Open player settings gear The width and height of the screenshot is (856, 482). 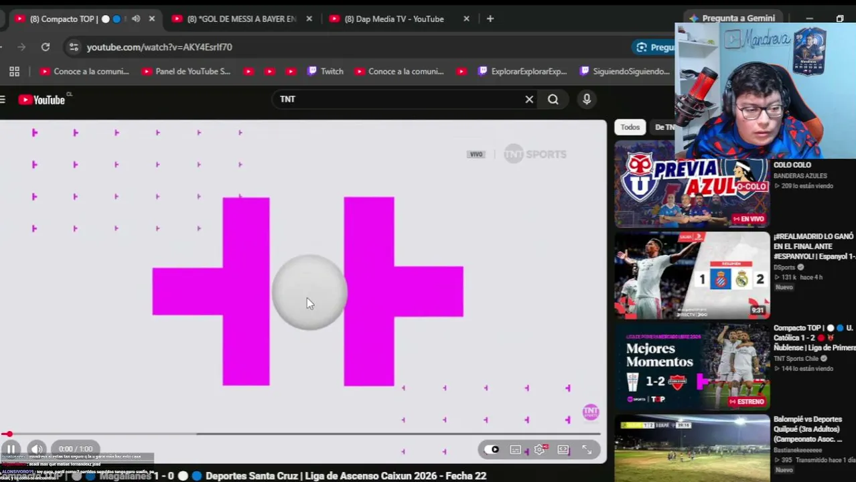point(539,450)
